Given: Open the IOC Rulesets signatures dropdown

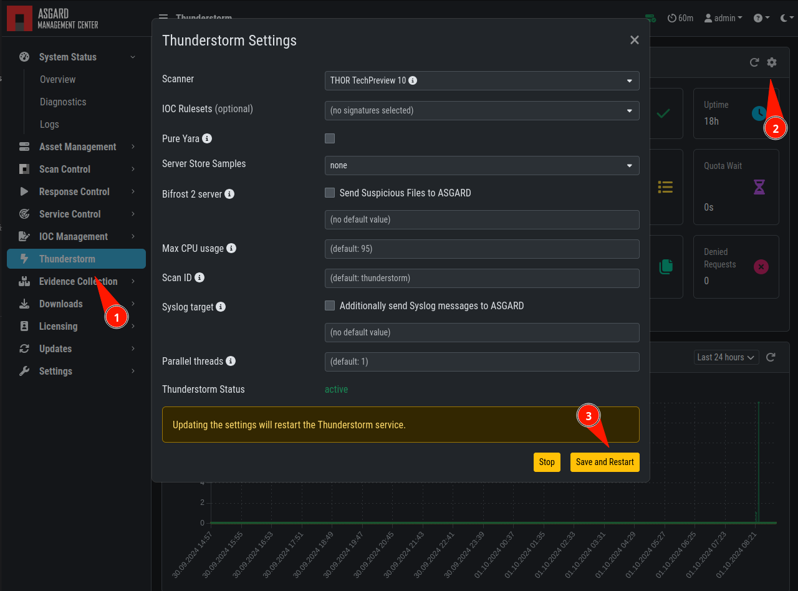Looking at the screenshot, I should (482, 110).
